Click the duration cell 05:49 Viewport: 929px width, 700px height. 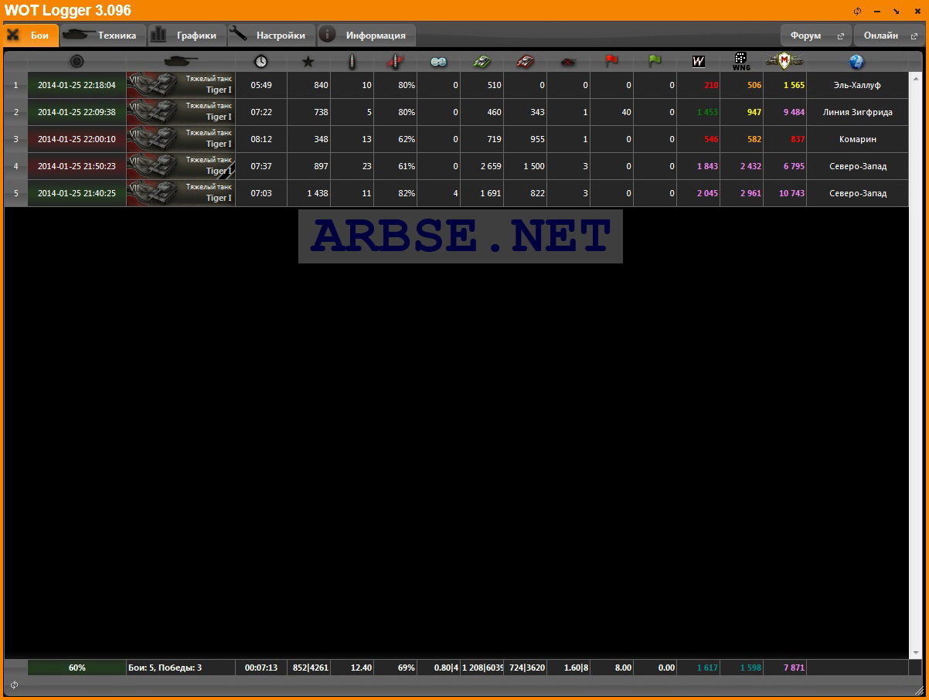pyautogui.click(x=261, y=85)
